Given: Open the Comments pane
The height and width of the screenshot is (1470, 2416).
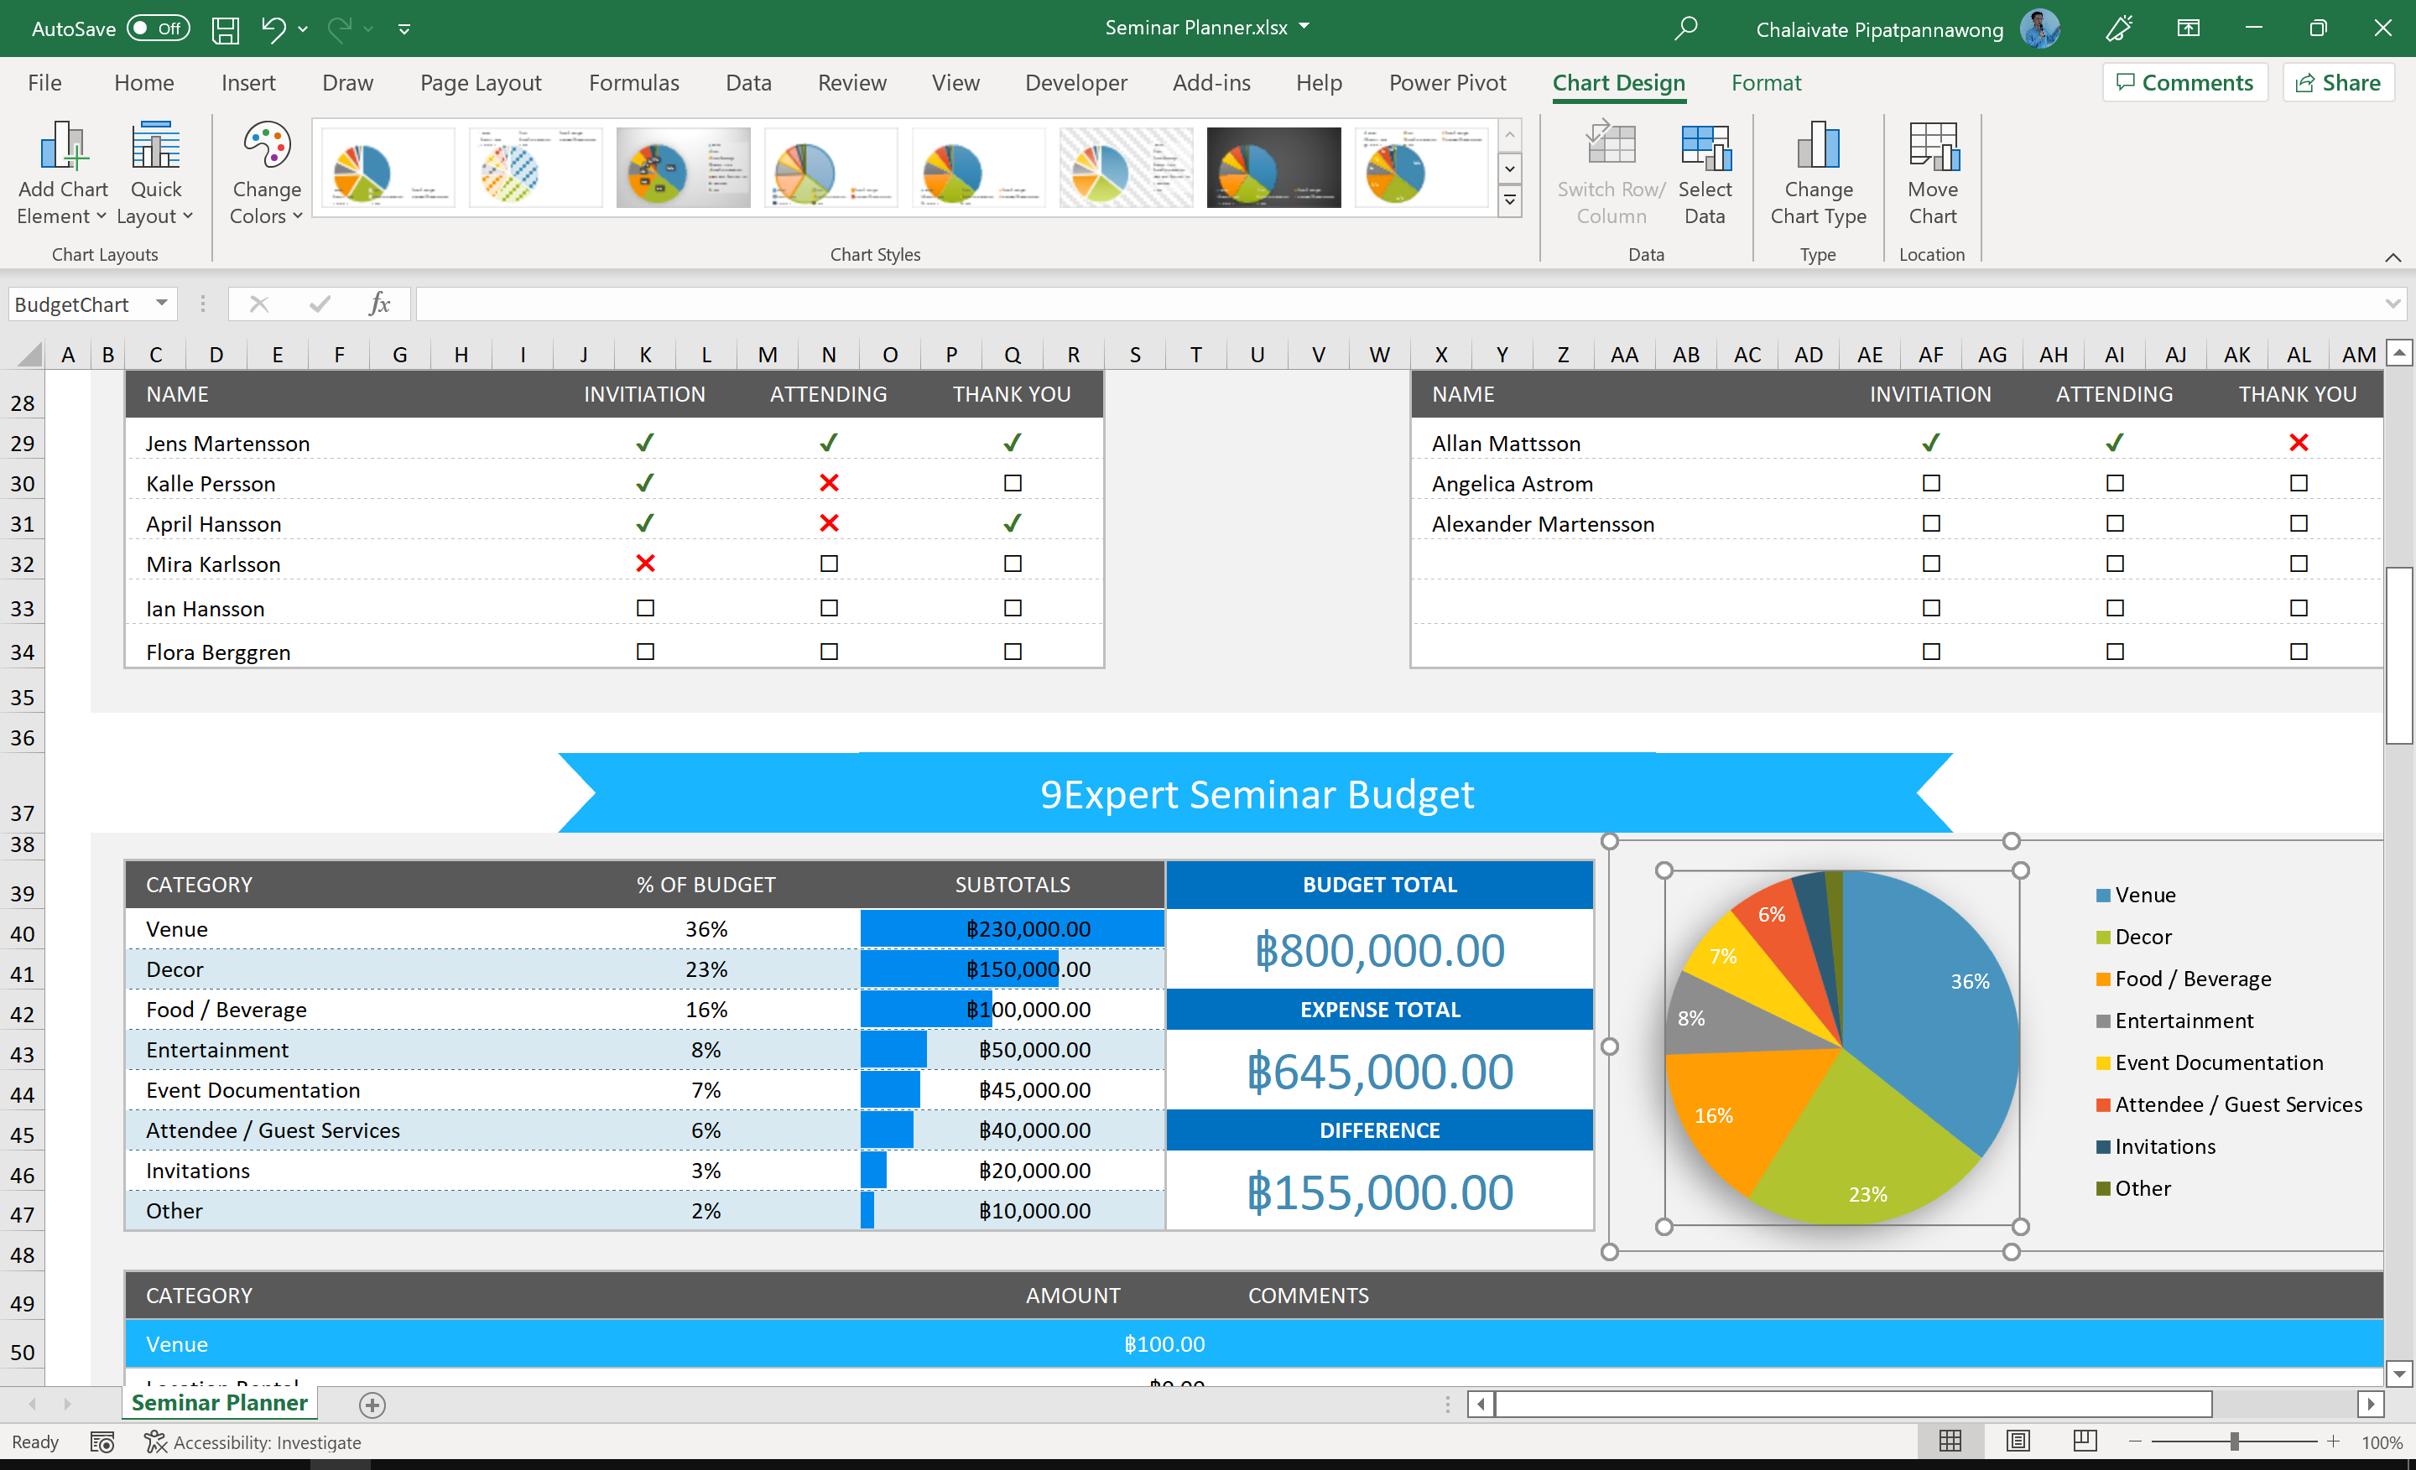Looking at the screenshot, I should pos(2184,82).
